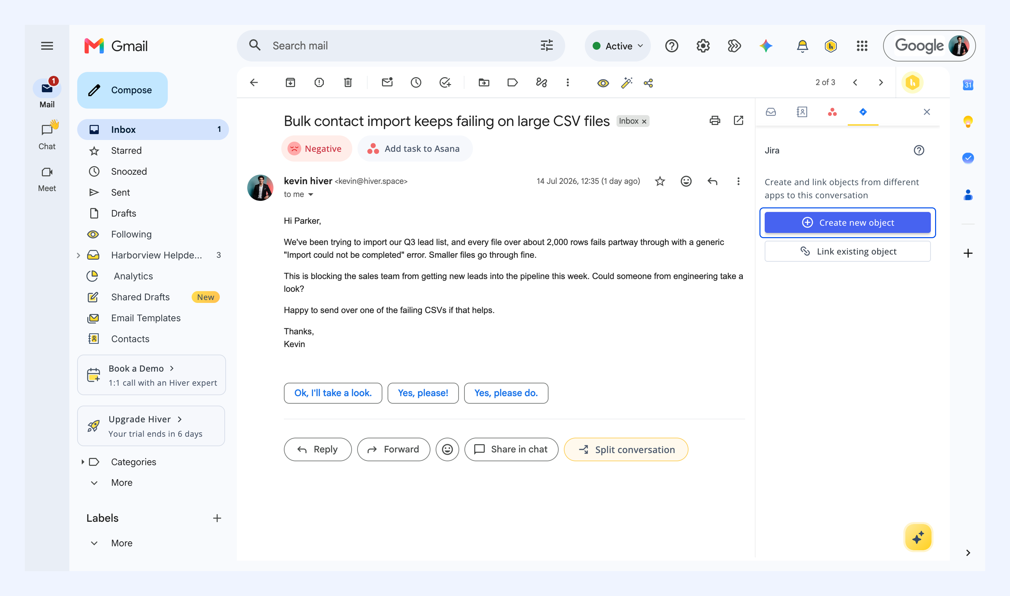Hide the side panel chevron at bottom right
1010x596 pixels.
click(968, 553)
